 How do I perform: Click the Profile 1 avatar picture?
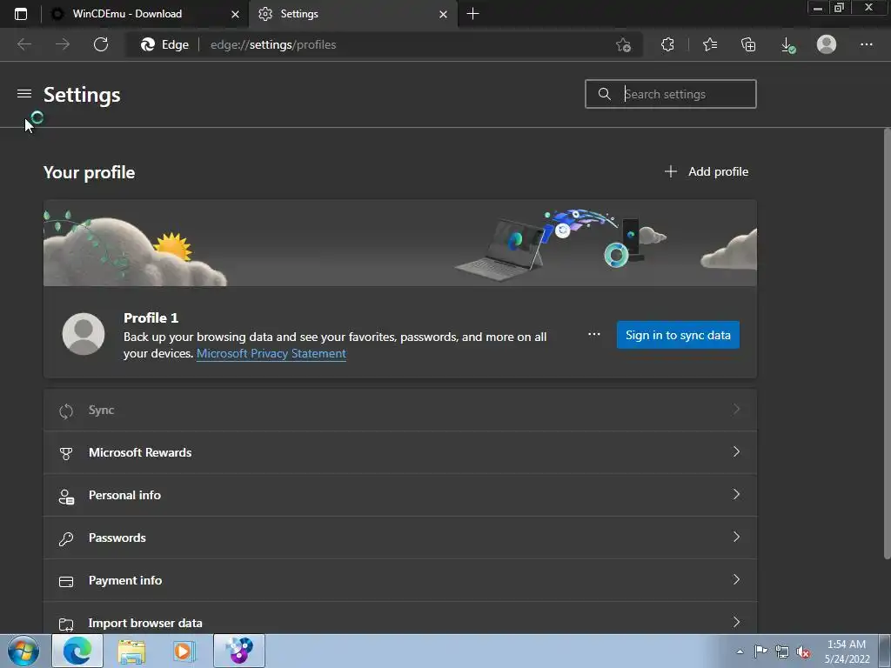click(84, 334)
